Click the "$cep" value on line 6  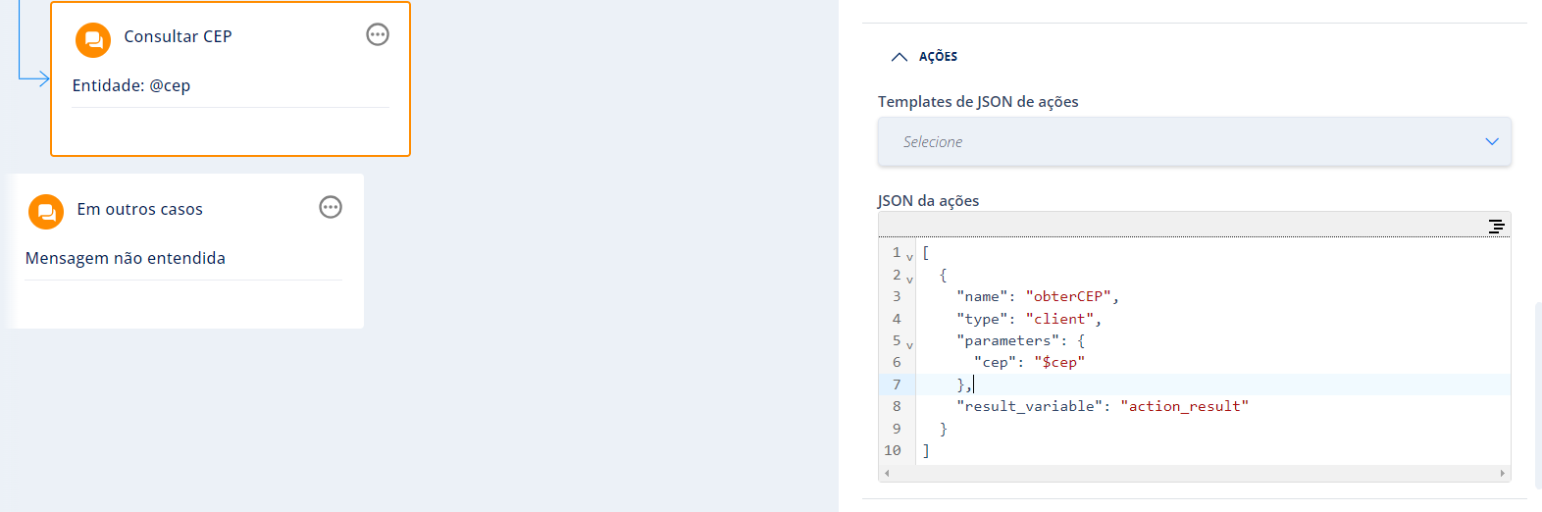tap(1059, 362)
